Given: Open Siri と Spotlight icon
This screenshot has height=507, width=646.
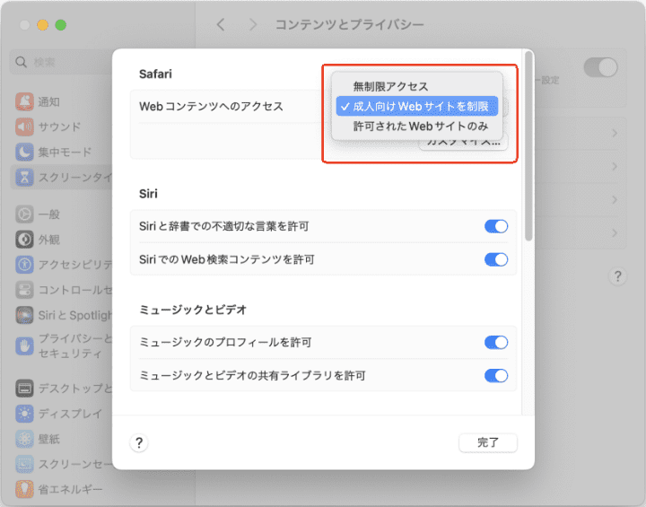Looking at the screenshot, I should 24,315.
